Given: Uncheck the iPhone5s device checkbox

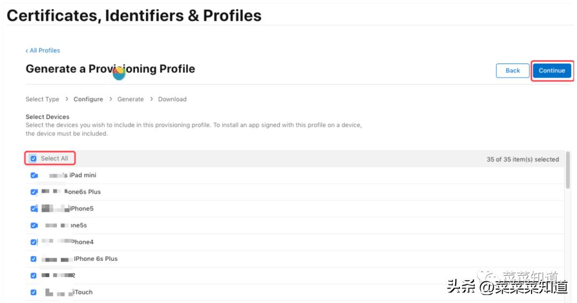Looking at the screenshot, I should point(34,226).
